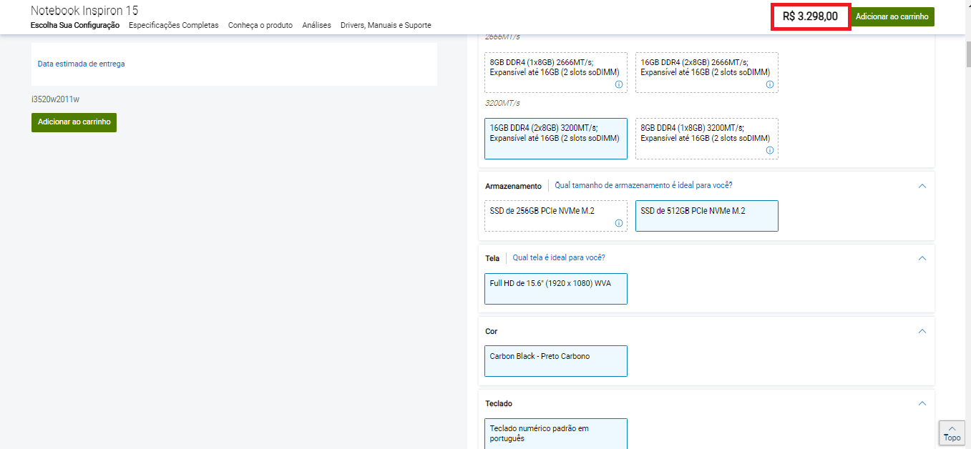
Task: Choose SSD de 512GB PCIe NVMe M.2
Action: pos(707,216)
